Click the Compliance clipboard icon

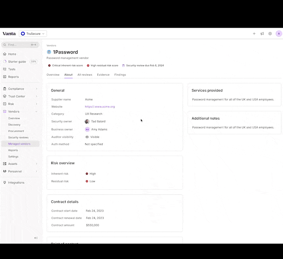coord(5,89)
